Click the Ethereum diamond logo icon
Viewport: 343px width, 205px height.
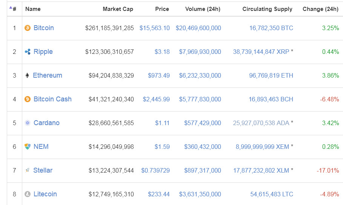pyautogui.click(x=27, y=76)
